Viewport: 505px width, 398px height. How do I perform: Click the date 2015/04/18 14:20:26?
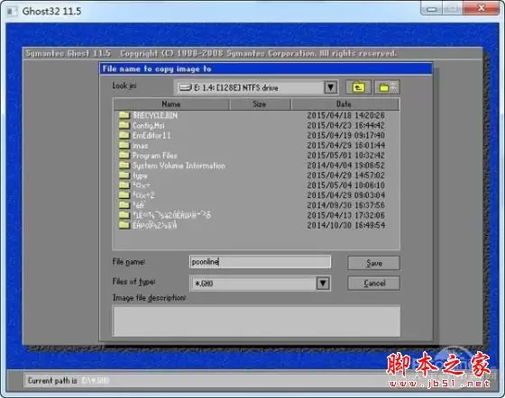pyautogui.click(x=346, y=115)
